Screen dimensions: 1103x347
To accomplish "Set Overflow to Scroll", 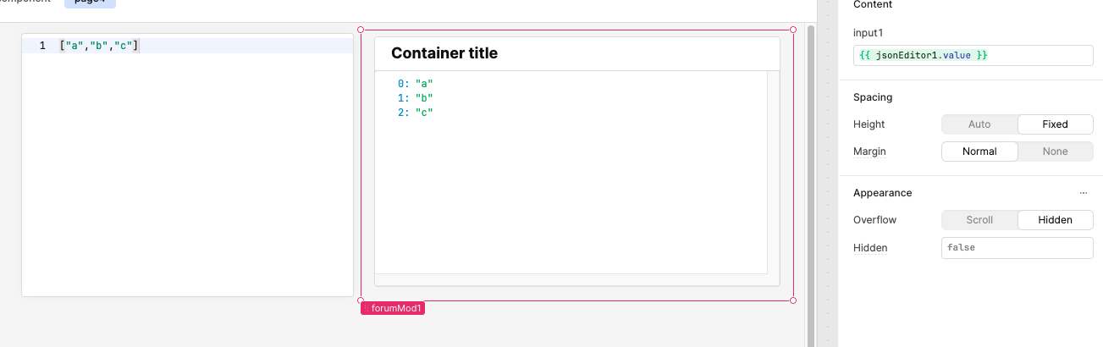I will [979, 220].
